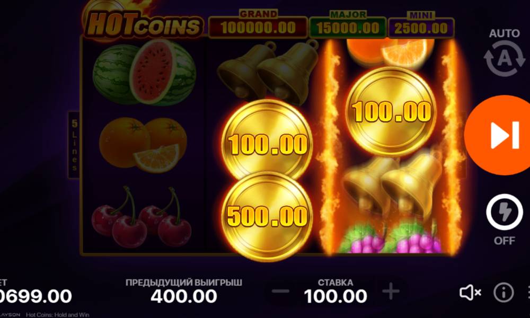Unmute the game sound

click(x=470, y=293)
